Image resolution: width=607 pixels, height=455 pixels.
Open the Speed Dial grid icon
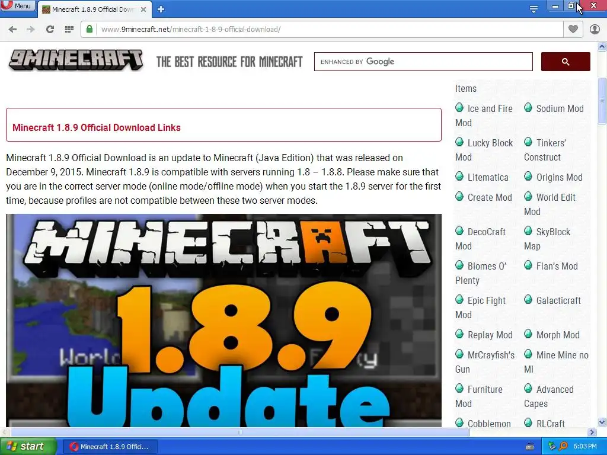point(69,29)
